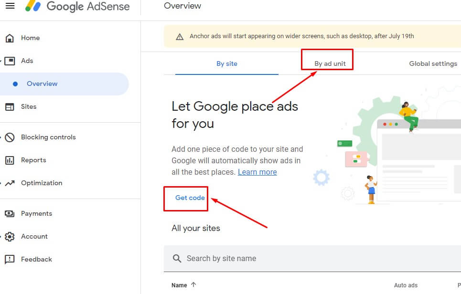
Task: Sort the list by the Name column arrow
Action: (x=193, y=284)
